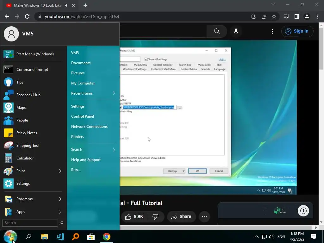Mute the YouTube tab audio
Viewport: 324px width, 243px height.
tap(66, 5)
